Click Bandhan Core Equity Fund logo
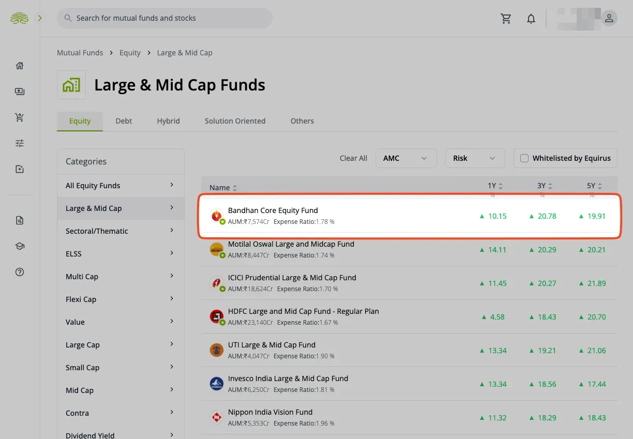 [x=217, y=216]
